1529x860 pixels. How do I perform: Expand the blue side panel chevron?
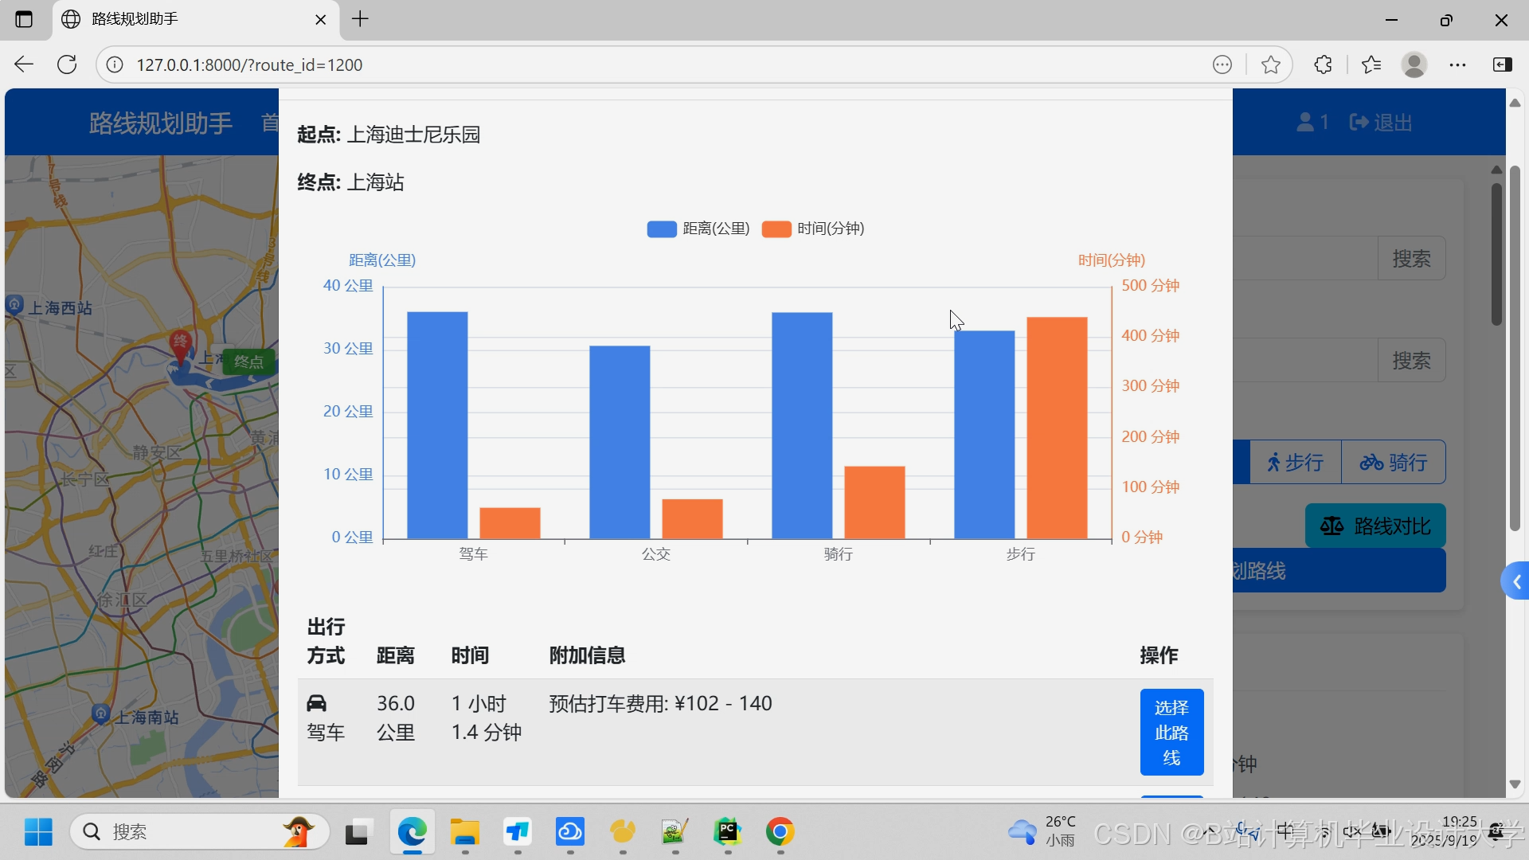[1515, 582]
